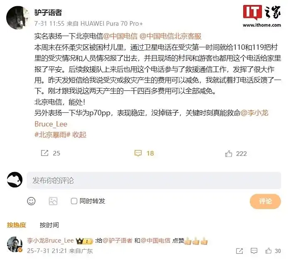Like 李小龙Bruce_Lee's comment thumbs-up icon

click(x=268, y=250)
